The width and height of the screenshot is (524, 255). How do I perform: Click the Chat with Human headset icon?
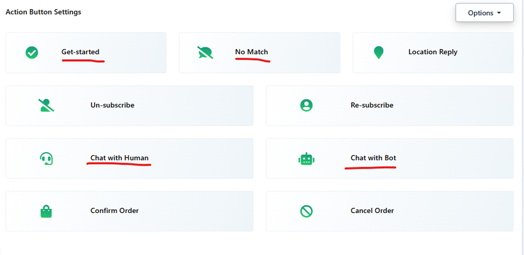click(x=46, y=159)
